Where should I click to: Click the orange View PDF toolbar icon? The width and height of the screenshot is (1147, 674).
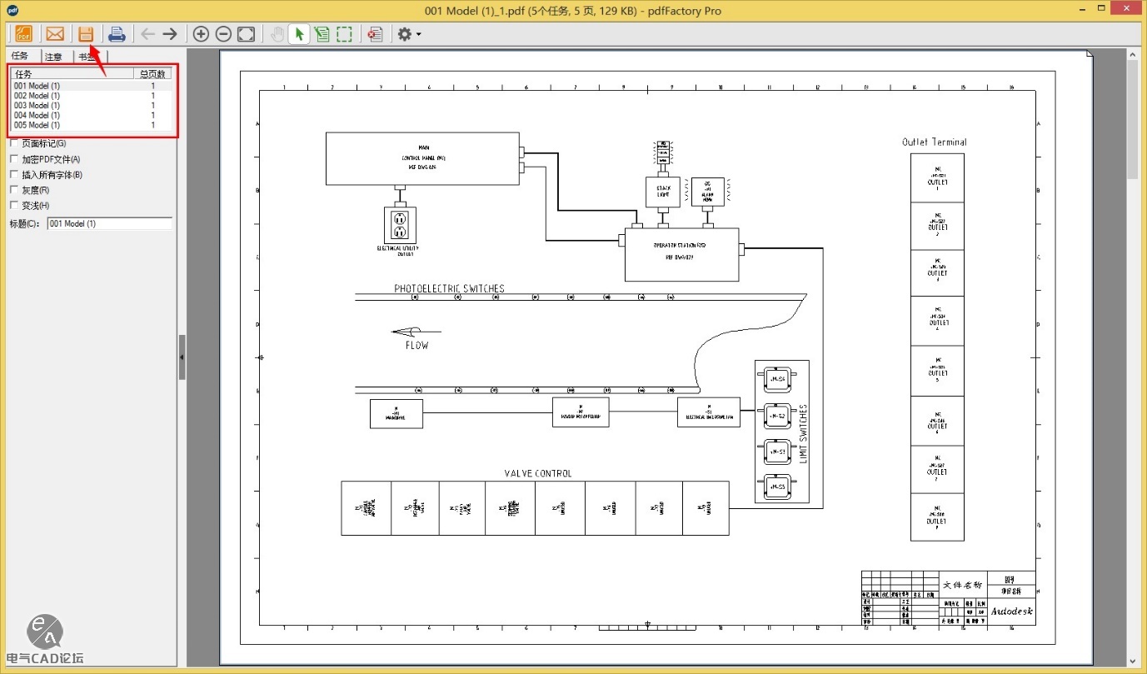coord(23,34)
